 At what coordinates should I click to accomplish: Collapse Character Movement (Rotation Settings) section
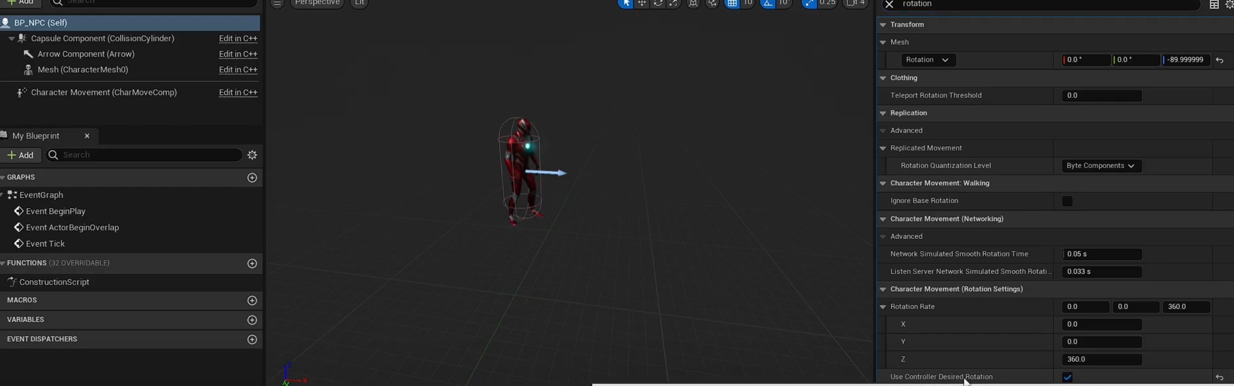tap(882, 289)
